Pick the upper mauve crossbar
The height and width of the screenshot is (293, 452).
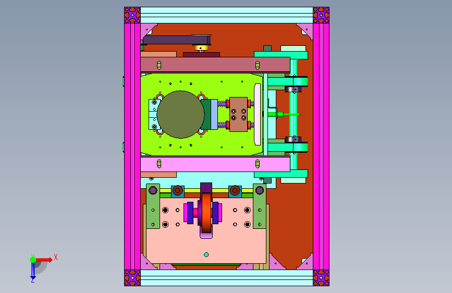pyautogui.click(x=215, y=65)
